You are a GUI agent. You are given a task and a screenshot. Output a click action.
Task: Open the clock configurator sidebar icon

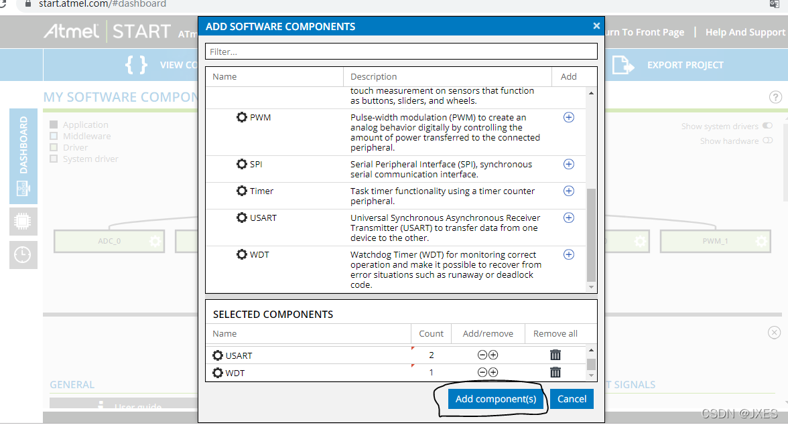tap(23, 255)
